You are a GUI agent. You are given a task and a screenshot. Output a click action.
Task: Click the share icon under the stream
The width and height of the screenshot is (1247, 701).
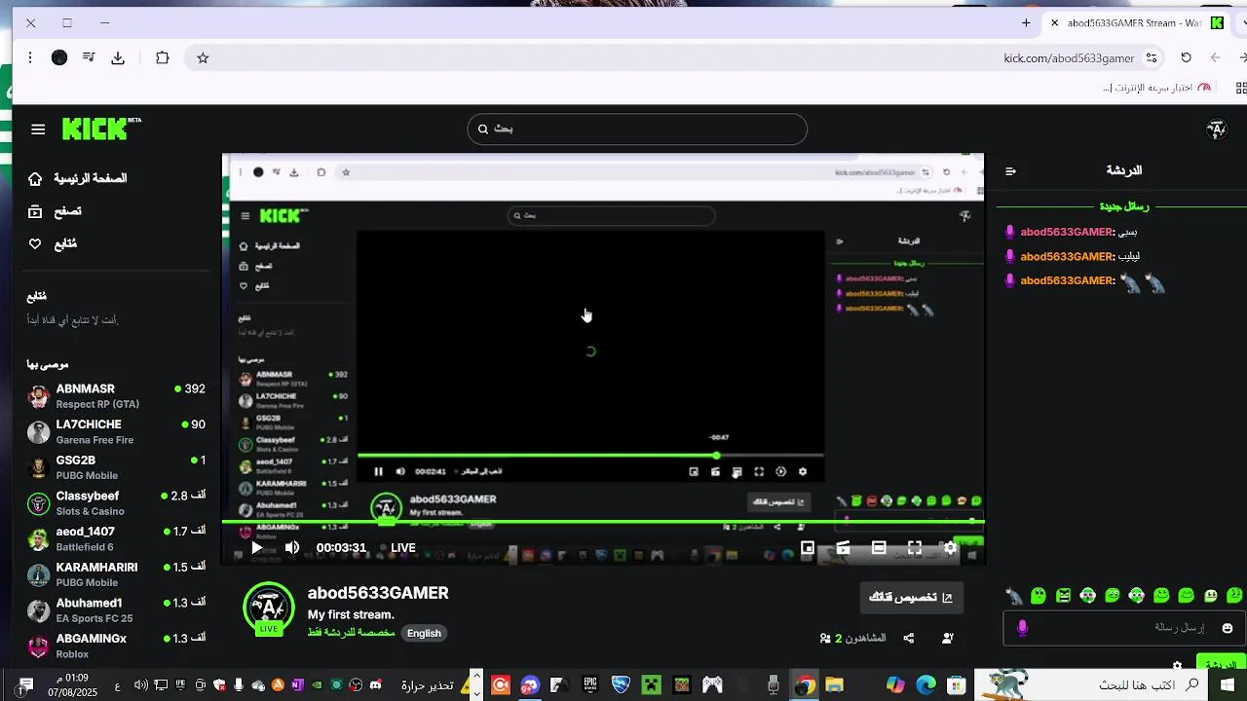coord(909,639)
